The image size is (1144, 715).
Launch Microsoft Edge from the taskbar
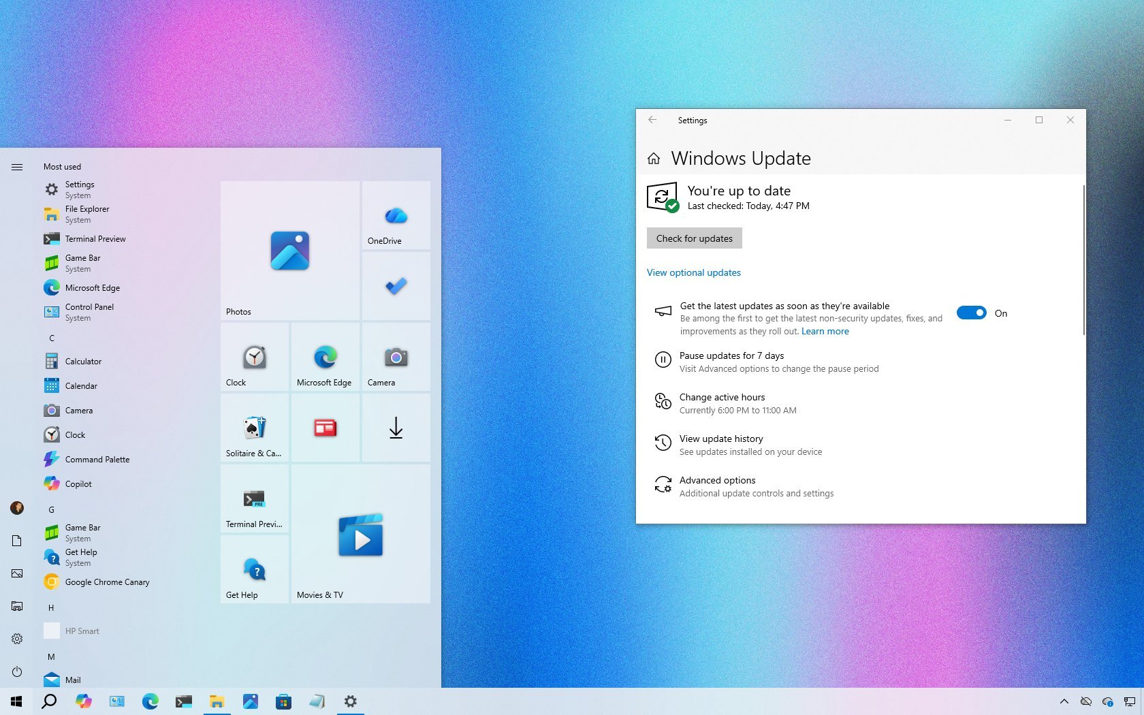click(150, 701)
